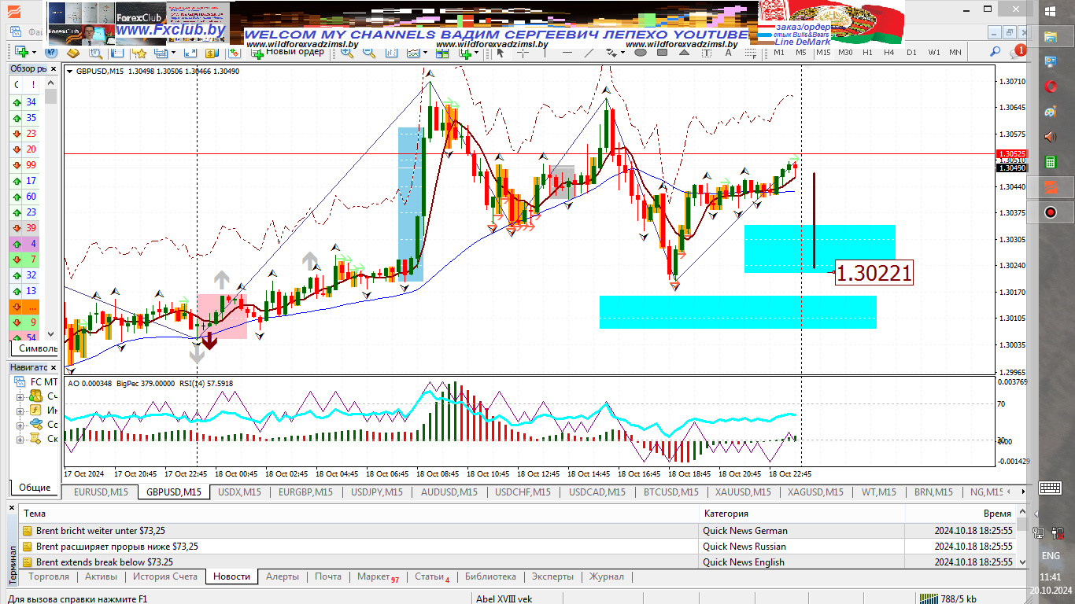
Task: Click the Market Watch vertical scrollbar
Action: pos(51,208)
